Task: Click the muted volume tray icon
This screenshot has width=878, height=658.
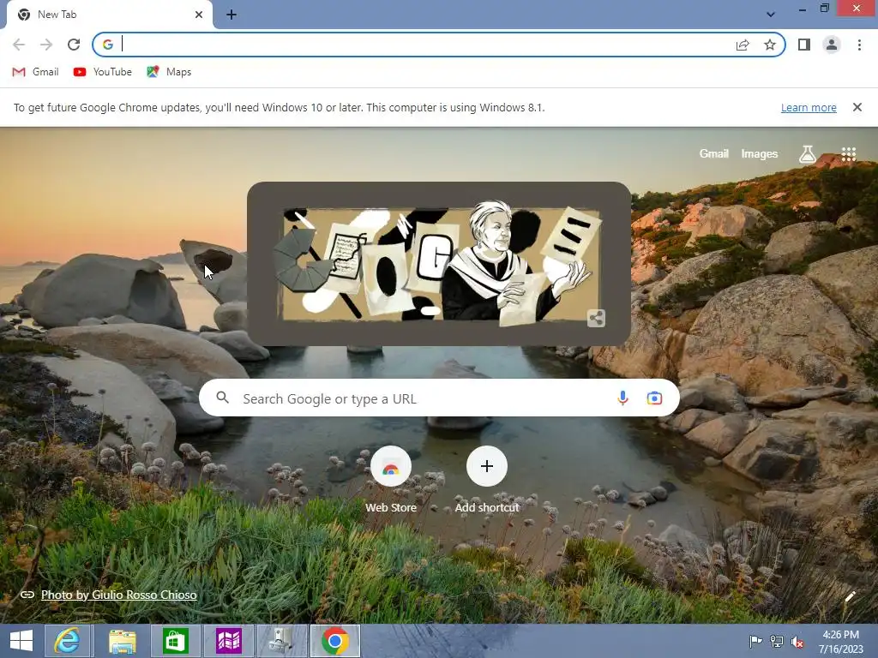Action: [x=797, y=642]
